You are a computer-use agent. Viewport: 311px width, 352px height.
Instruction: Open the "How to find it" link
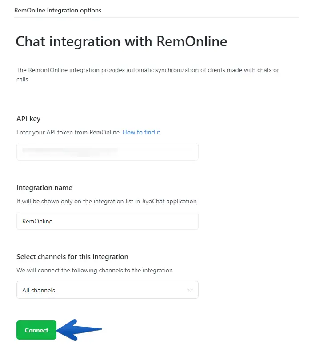[x=141, y=132]
